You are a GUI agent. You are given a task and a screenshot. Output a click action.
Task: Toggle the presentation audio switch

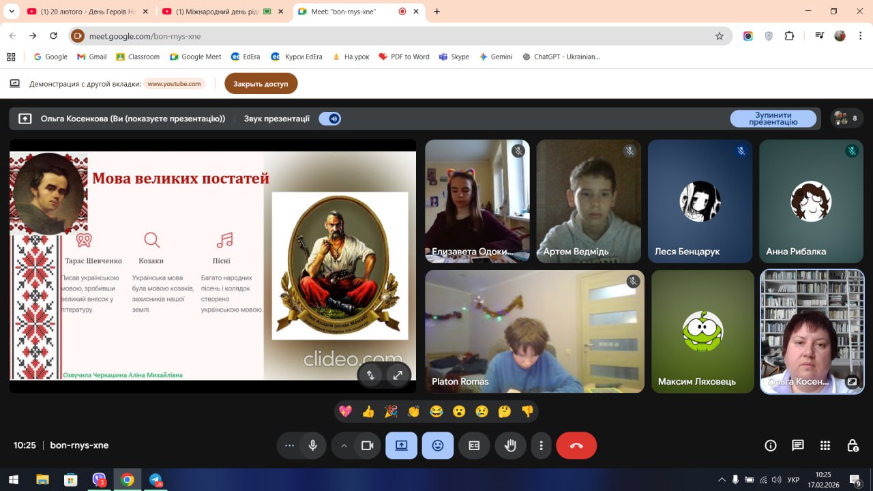tap(330, 119)
